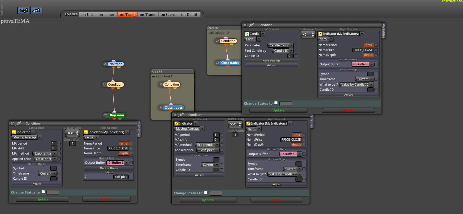The height and width of the screenshot is (214, 463).
Task: Switch to on Chart event tab
Action: [168, 15]
